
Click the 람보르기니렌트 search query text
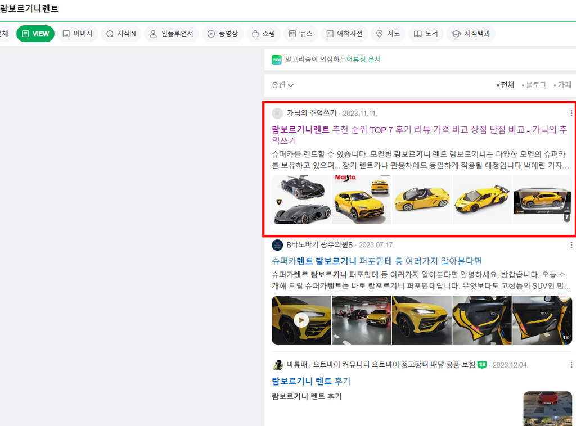click(x=29, y=8)
